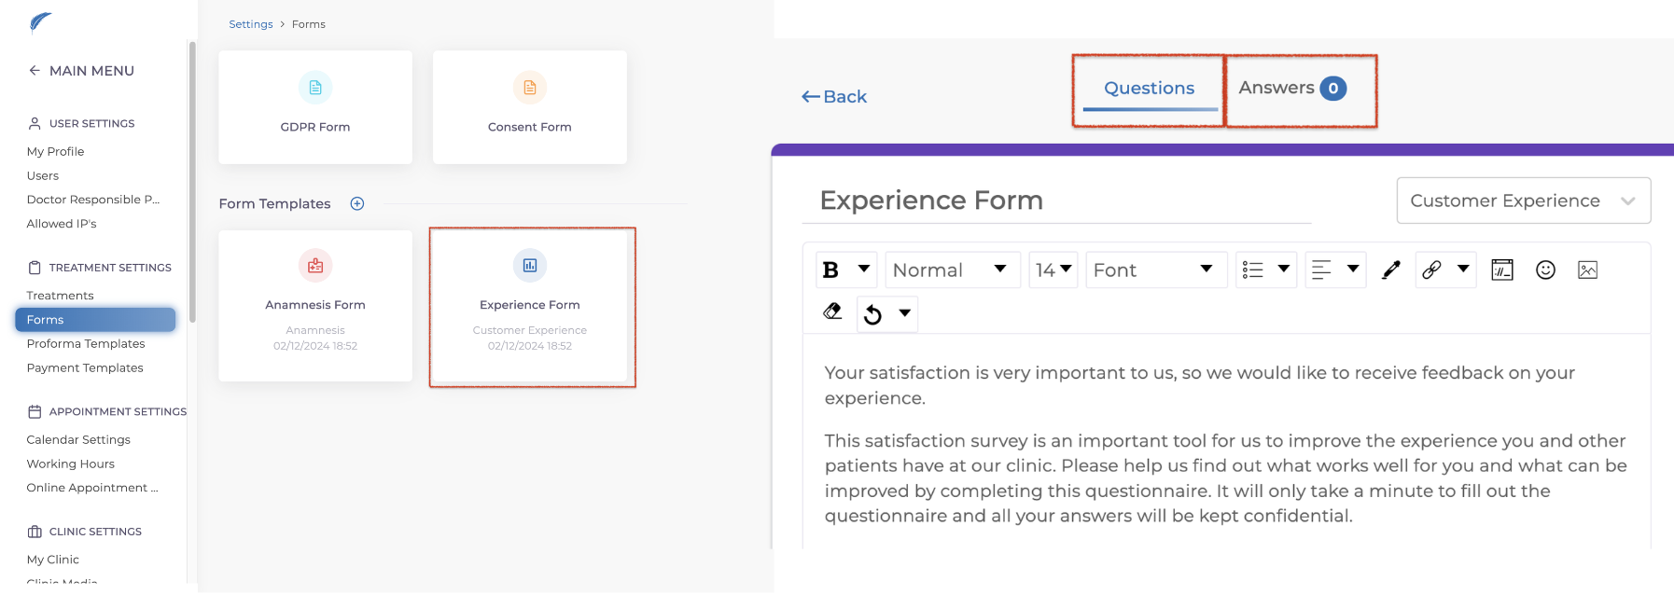Viewport: 1674px width, 595px height.
Task: Open the Normal paragraph style dropdown
Action: point(951,270)
